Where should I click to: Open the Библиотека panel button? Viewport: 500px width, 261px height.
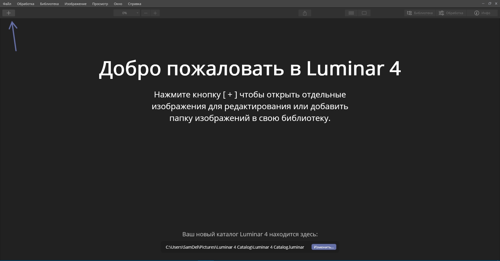pyautogui.click(x=420, y=13)
